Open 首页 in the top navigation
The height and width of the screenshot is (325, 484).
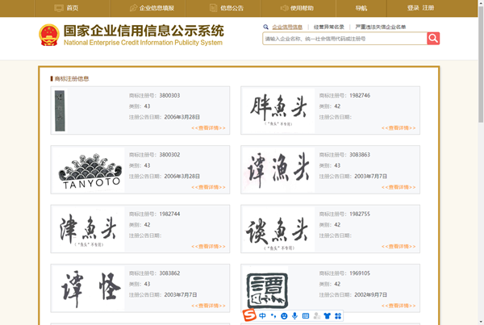click(67, 7)
